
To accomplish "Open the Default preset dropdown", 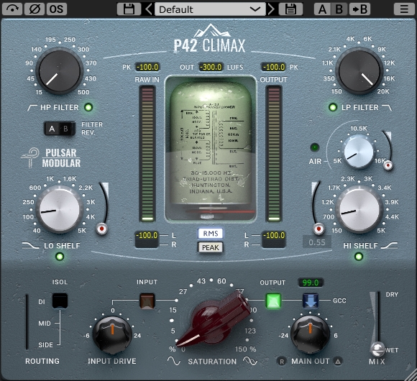I will [210, 9].
